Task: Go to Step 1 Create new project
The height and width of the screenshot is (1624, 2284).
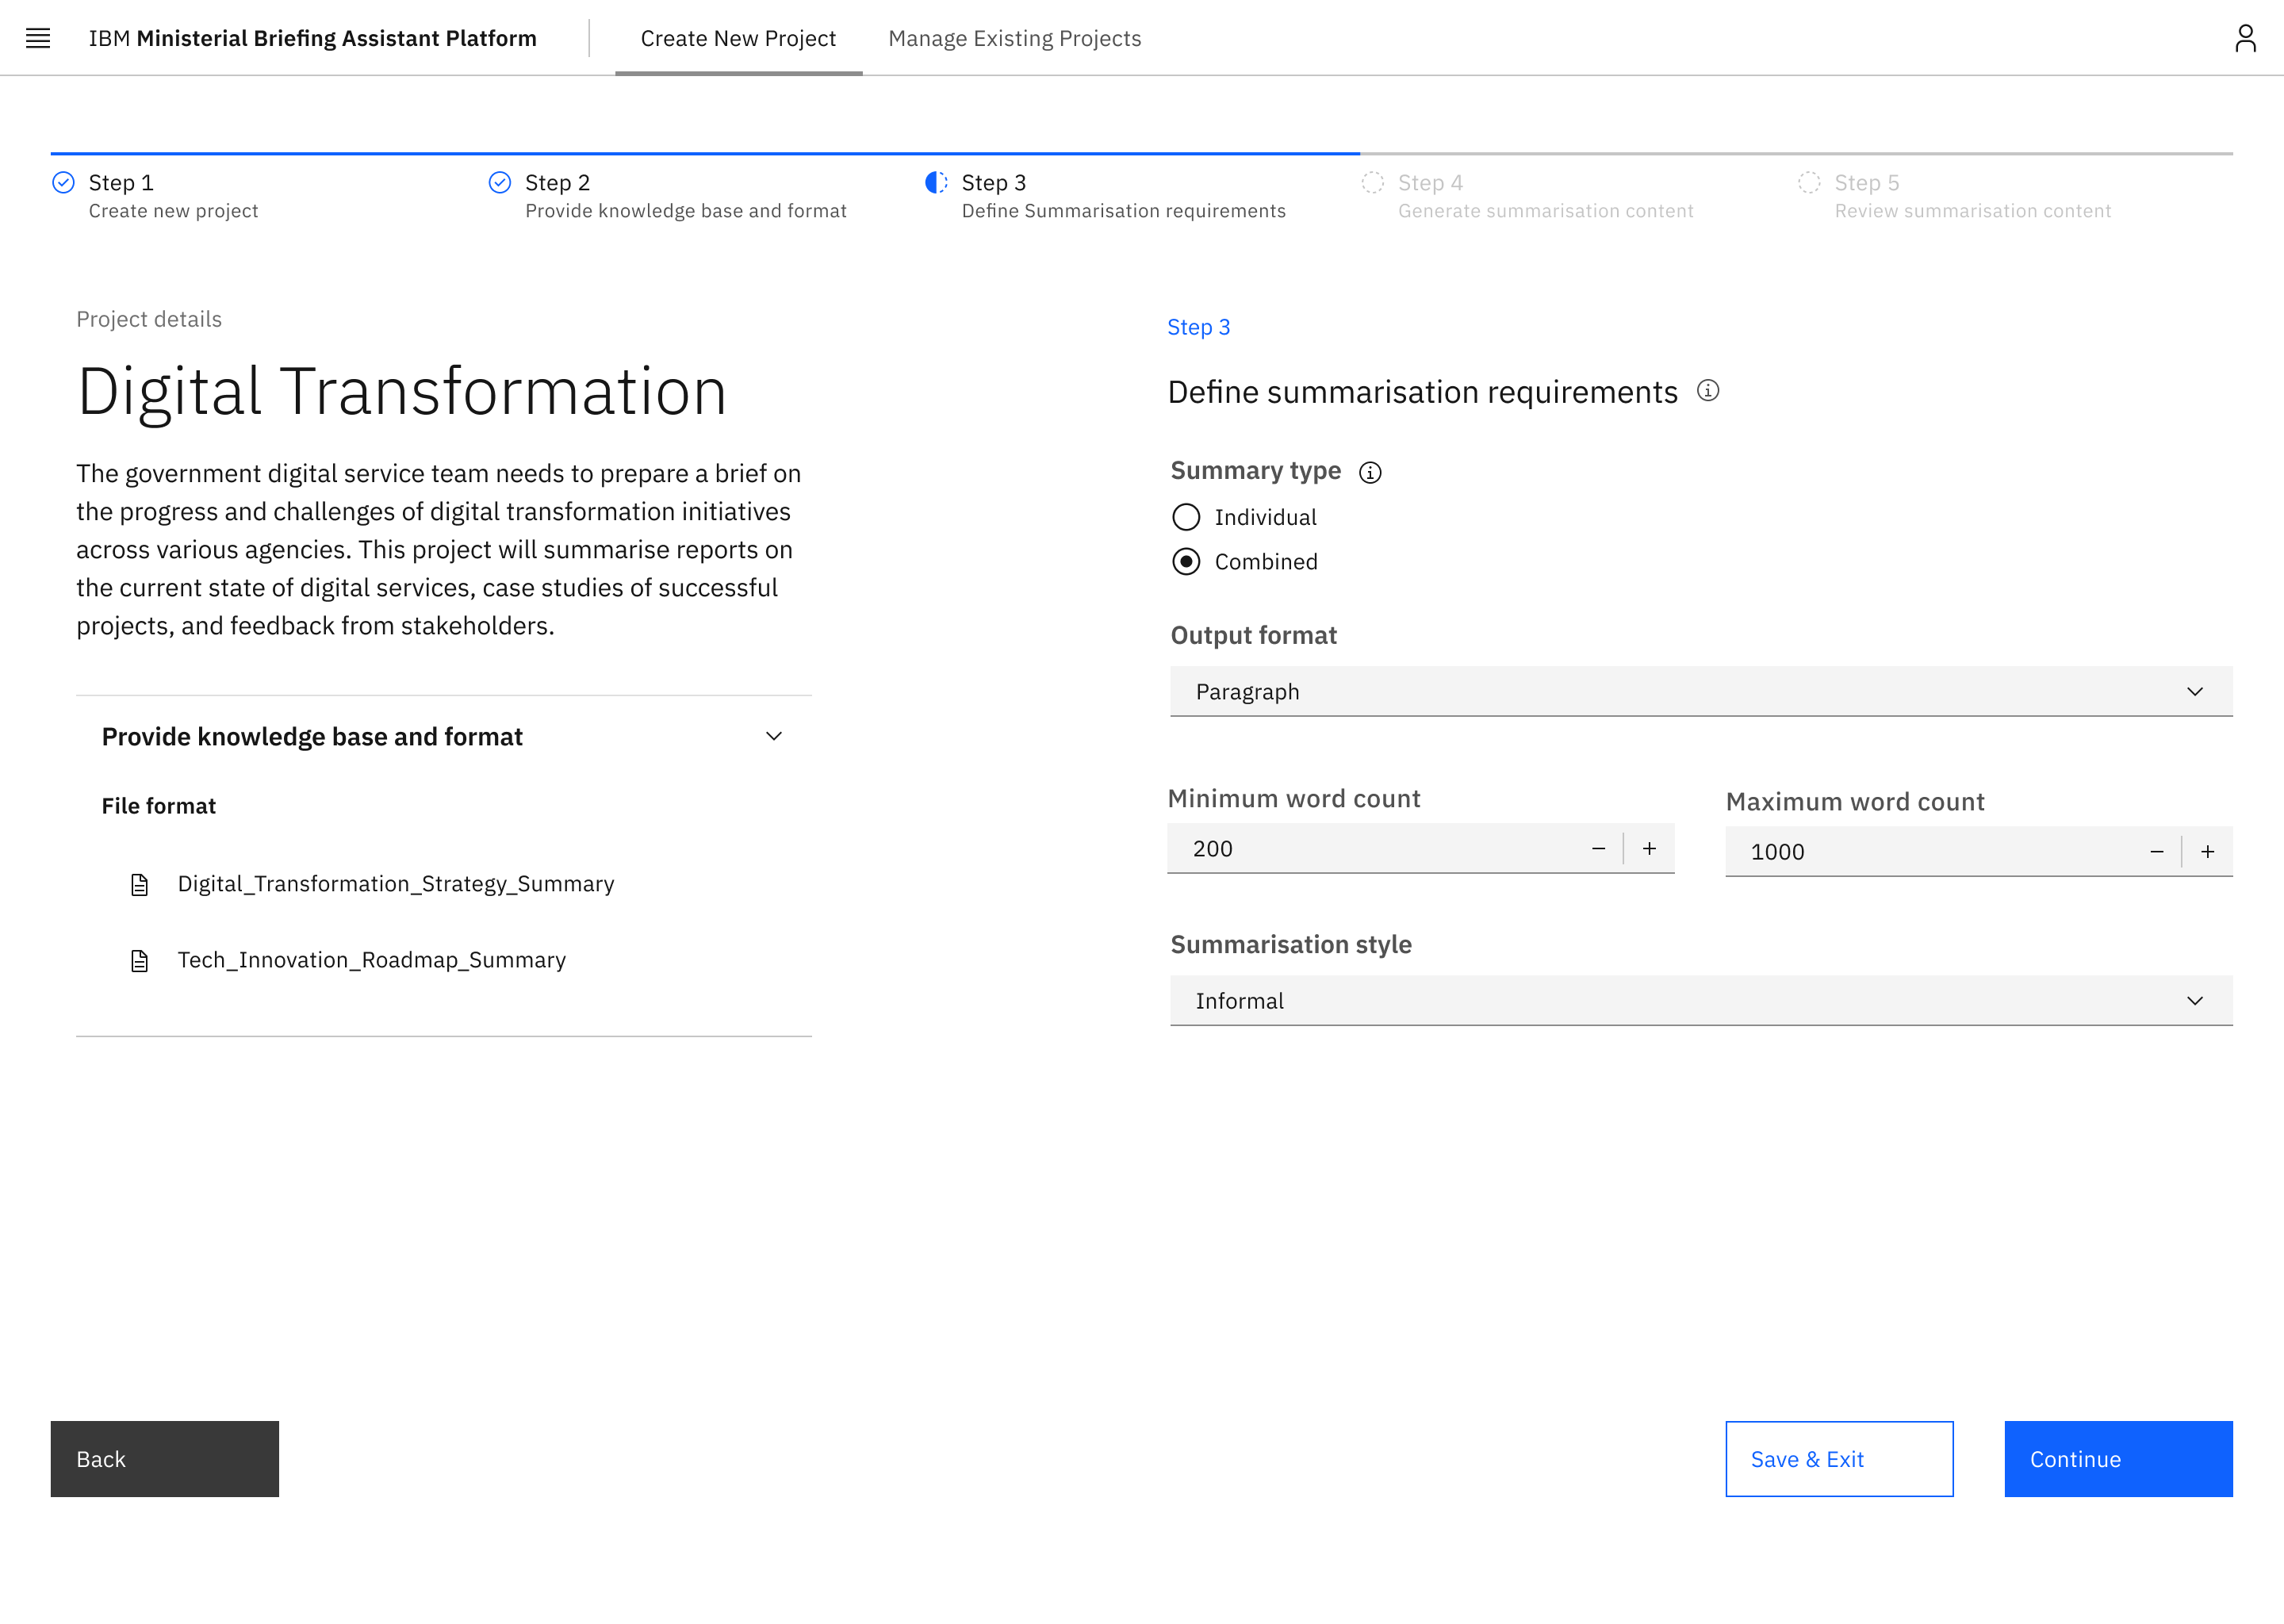Action: pyautogui.click(x=173, y=196)
